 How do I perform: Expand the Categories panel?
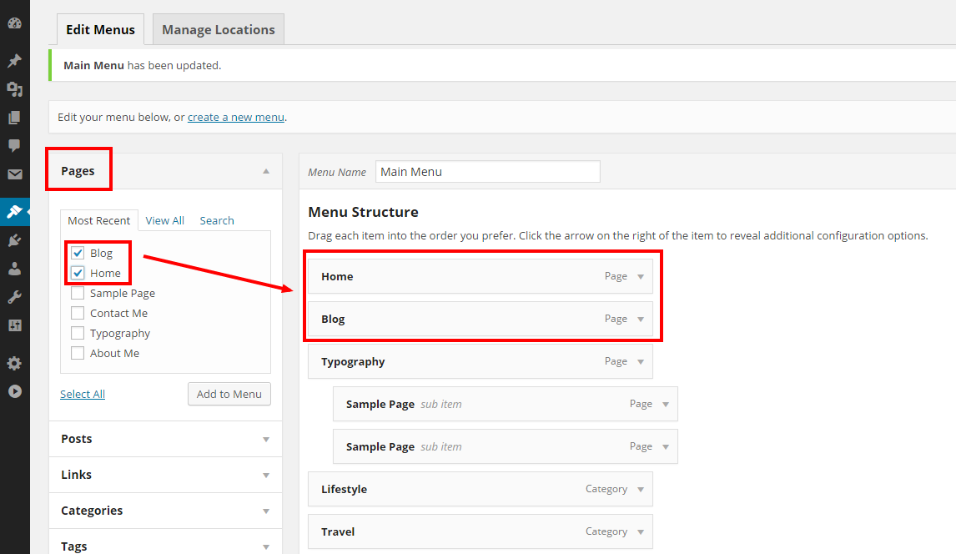[x=265, y=510]
